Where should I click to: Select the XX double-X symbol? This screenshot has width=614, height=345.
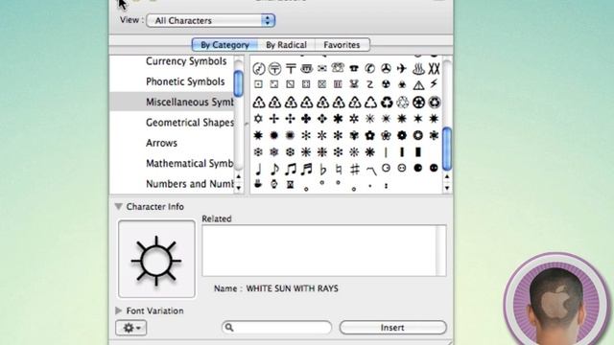tap(434, 68)
